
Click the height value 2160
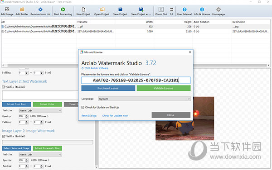point(189,32)
